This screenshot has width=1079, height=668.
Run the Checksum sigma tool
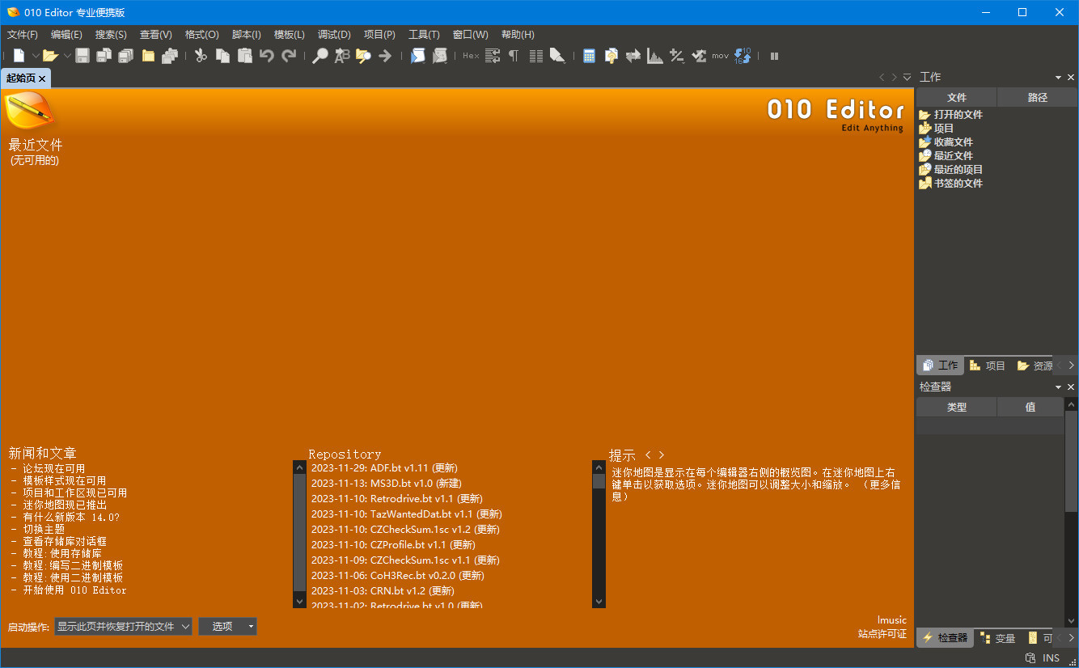pyautogui.click(x=698, y=55)
